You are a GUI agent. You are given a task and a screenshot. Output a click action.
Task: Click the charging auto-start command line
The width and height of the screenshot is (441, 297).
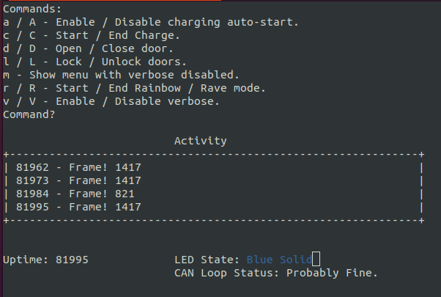coord(150,22)
